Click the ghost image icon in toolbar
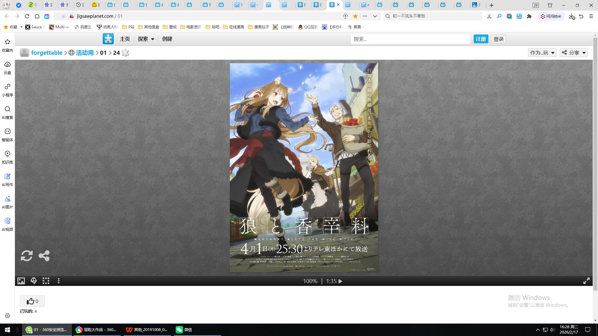 click(x=34, y=281)
